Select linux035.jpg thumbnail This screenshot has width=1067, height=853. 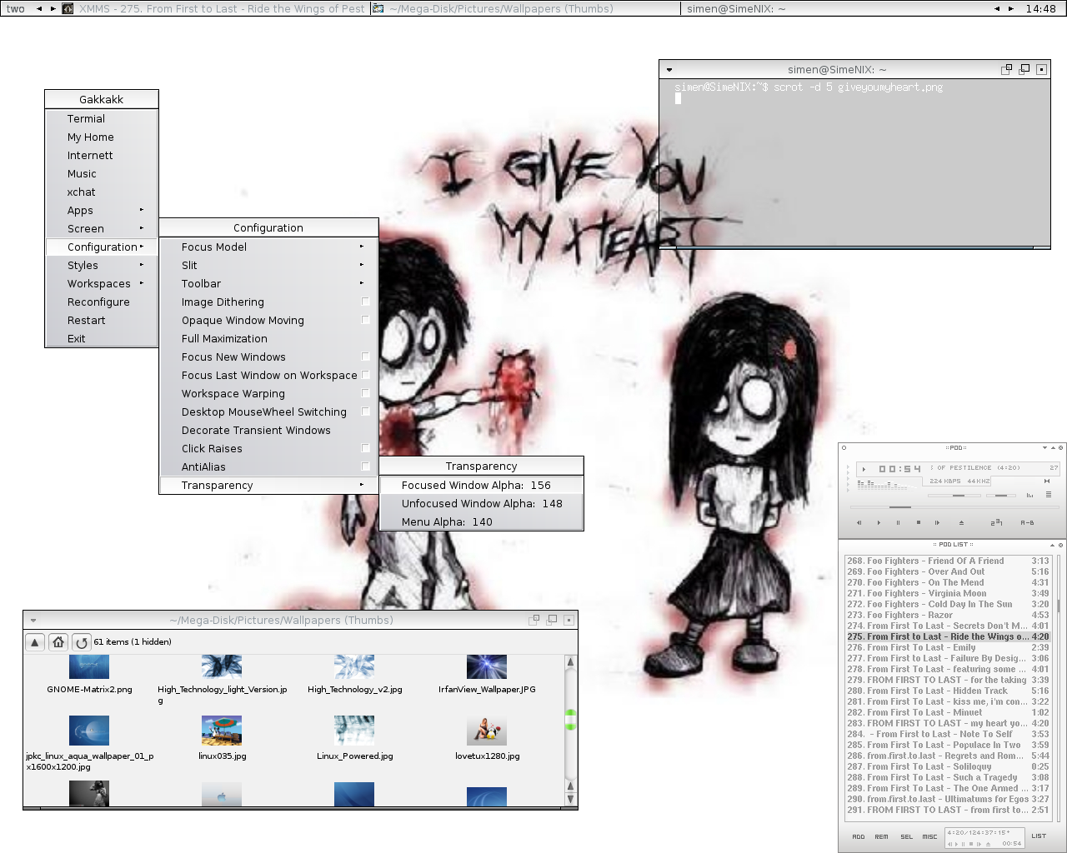(222, 731)
